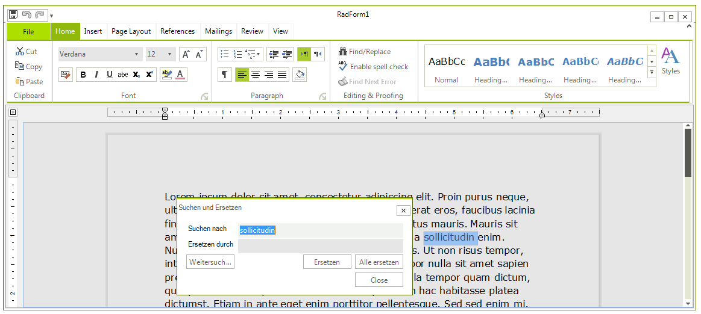The width and height of the screenshot is (701, 314).
Task: Open Paragraph dialog launcher in Paragraph group
Action: point(322,96)
